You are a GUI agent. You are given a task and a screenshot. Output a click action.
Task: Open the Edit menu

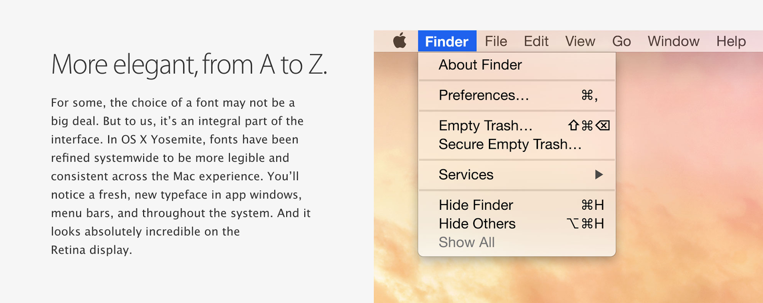536,41
